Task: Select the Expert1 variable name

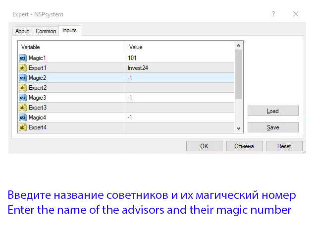Action: [x=38, y=68]
